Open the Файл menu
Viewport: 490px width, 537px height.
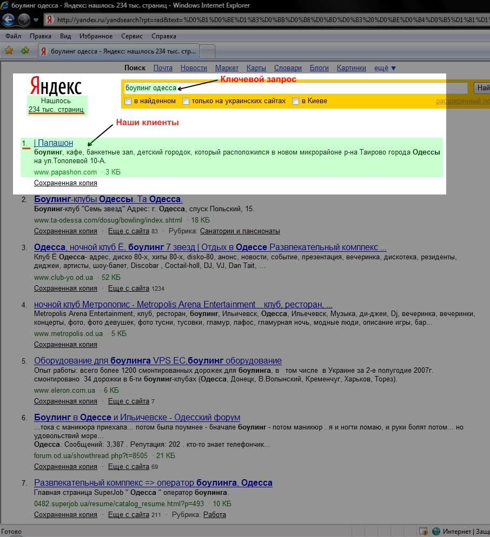click(x=14, y=36)
